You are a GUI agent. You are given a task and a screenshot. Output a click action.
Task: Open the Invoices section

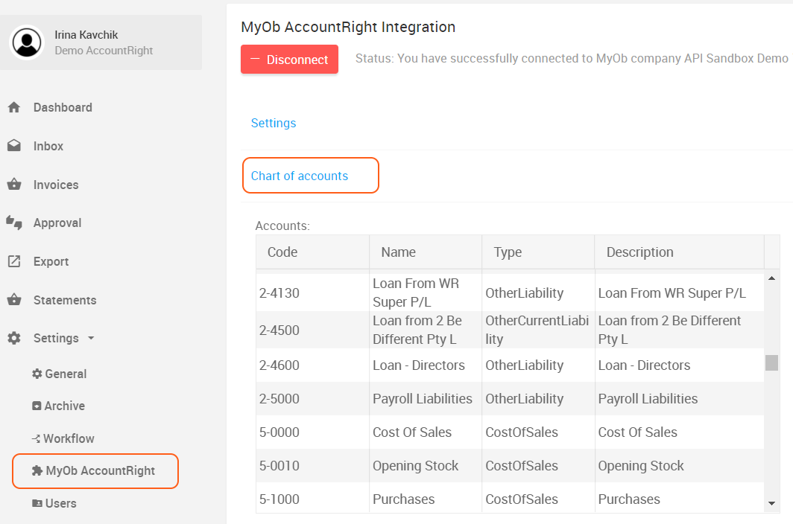point(56,185)
